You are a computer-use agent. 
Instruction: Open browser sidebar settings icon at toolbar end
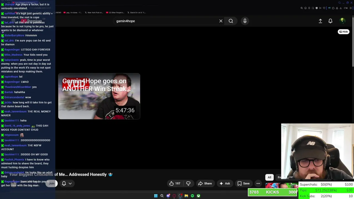[351, 8]
